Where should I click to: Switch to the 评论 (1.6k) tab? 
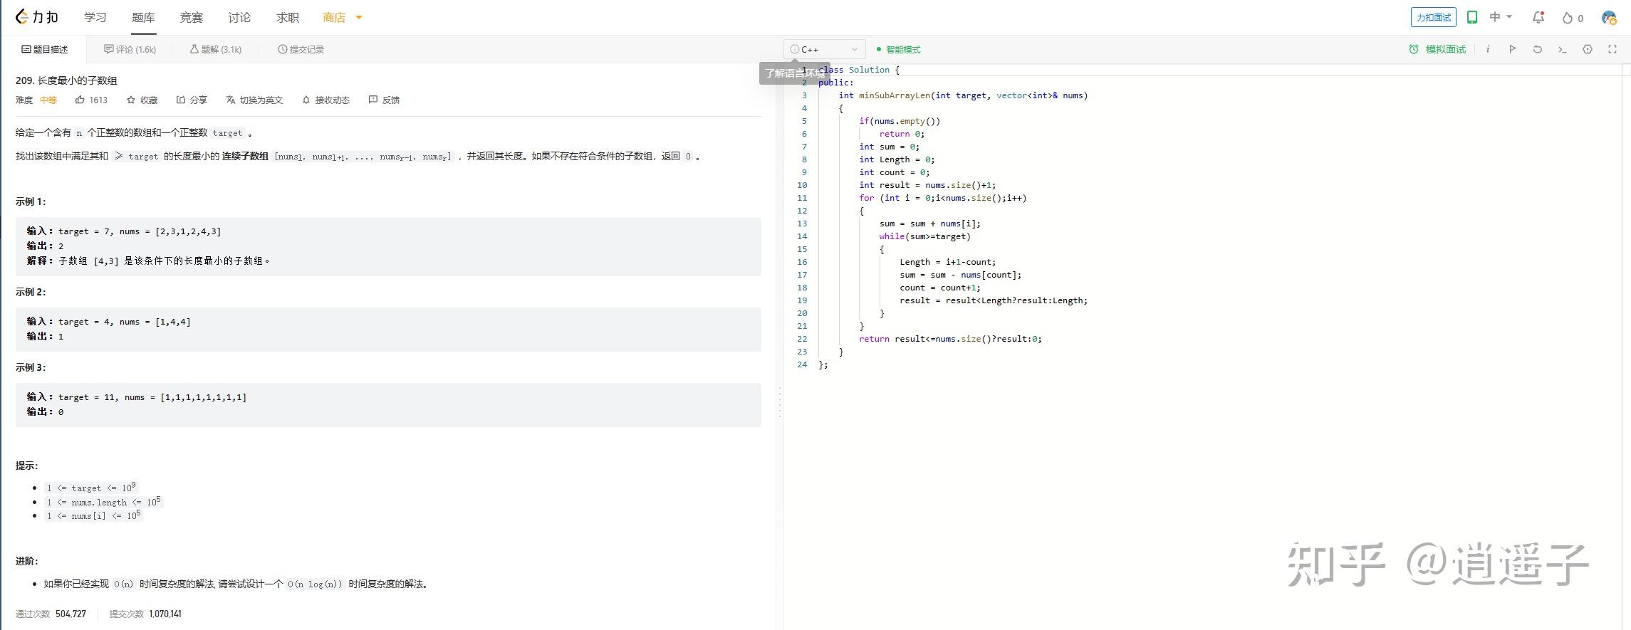point(130,49)
